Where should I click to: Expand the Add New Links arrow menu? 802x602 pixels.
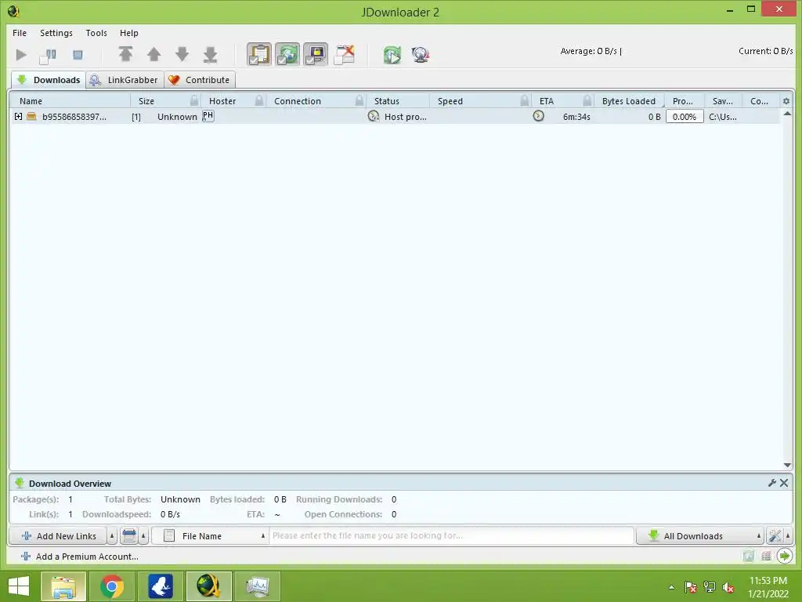click(x=112, y=536)
